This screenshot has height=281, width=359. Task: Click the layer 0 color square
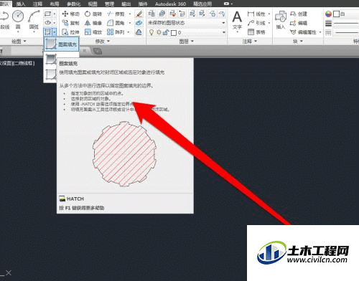tap(174, 32)
